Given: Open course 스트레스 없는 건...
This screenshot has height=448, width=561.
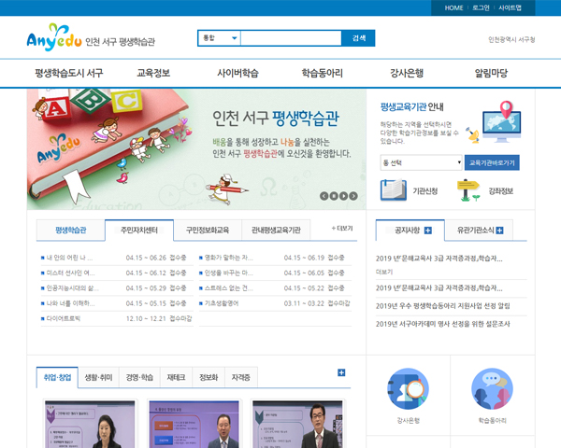Looking at the screenshot, I should (x=228, y=288).
